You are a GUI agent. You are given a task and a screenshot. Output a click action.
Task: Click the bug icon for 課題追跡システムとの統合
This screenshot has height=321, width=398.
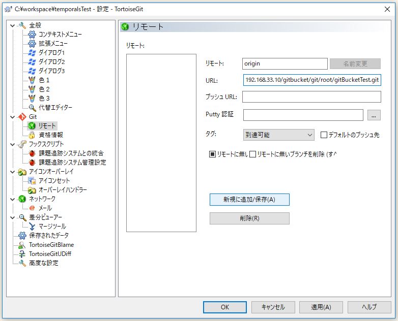(32, 153)
